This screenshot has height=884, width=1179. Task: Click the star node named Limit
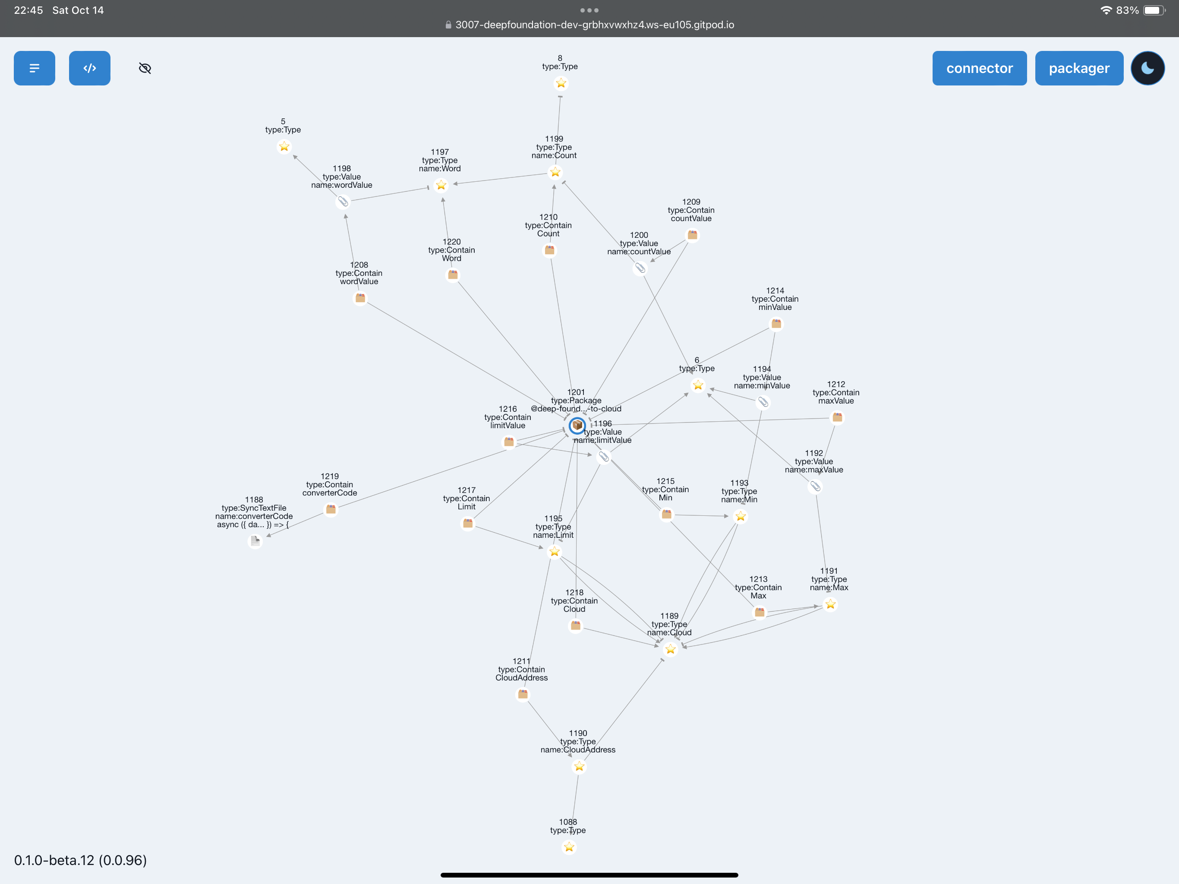coord(554,552)
